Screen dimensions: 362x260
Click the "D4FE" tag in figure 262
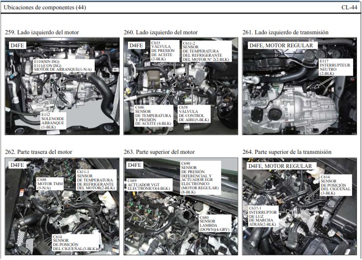point(17,165)
